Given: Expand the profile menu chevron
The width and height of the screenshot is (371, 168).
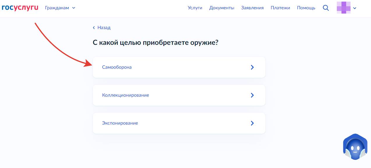Looking at the screenshot, I should point(354,8).
